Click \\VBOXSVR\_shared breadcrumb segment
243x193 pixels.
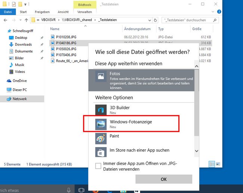coord(77,20)
